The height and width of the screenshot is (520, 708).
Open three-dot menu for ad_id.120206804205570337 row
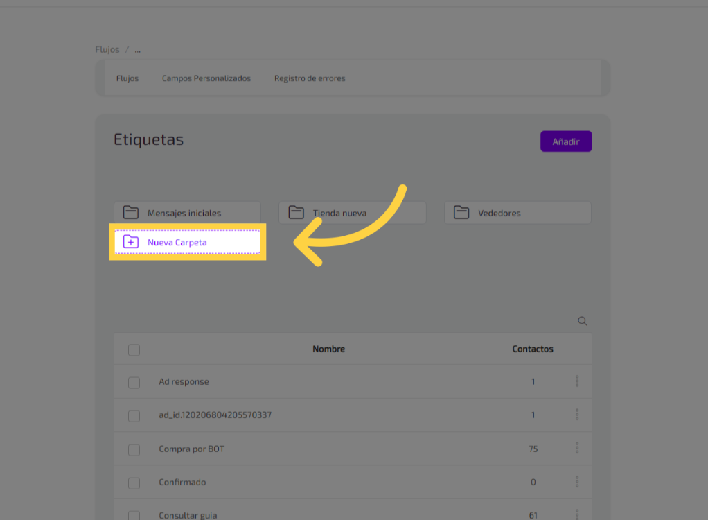576,415
